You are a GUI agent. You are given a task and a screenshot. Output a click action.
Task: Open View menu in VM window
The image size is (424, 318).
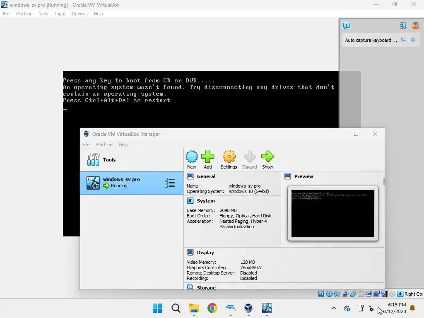[x=43, y=14]
